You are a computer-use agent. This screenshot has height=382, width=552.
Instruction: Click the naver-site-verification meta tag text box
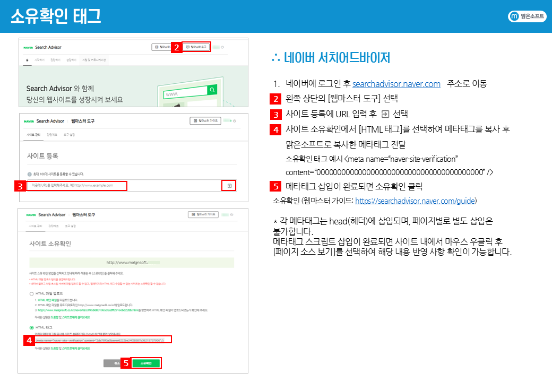100,339
